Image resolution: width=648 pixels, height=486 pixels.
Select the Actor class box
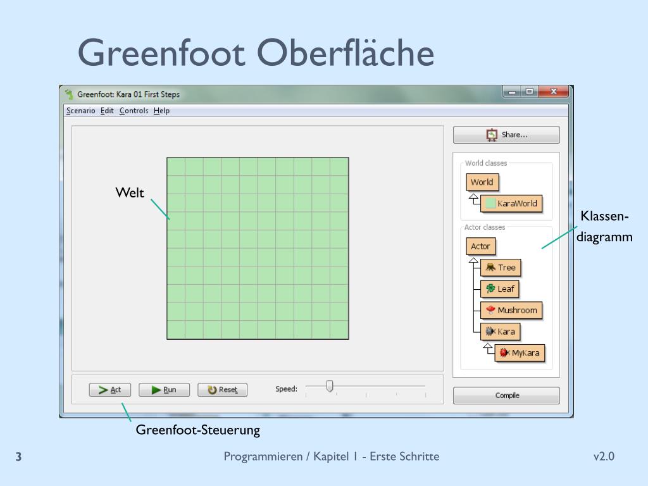pyautogui.click(x=481, y=246)
